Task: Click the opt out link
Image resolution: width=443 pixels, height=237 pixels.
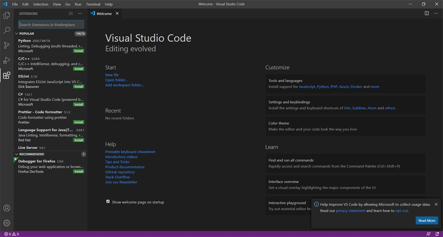Action: (401, 211)
